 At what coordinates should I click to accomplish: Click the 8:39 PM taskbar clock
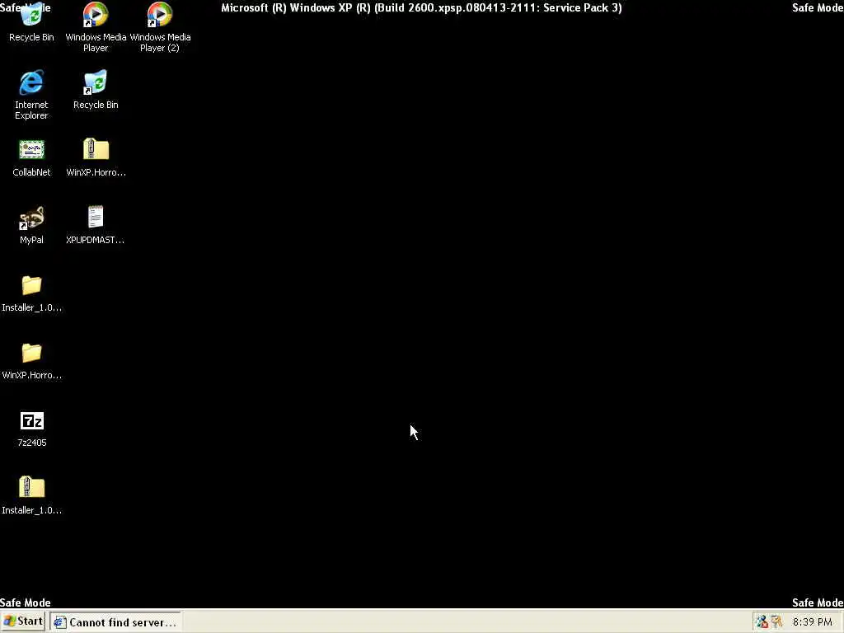(812, 621)
